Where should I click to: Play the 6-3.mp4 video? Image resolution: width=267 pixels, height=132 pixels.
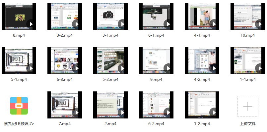pyautogui.click(x=77, y=68)
